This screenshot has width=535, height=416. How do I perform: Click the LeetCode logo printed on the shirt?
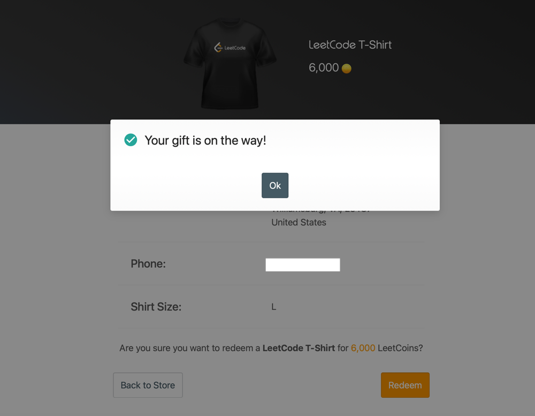[230, 48]
